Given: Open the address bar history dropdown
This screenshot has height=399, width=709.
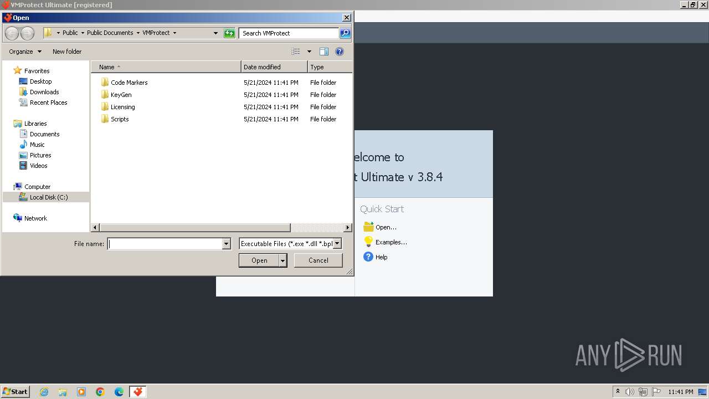Looking at the screenshot, I should coord(215,33).
